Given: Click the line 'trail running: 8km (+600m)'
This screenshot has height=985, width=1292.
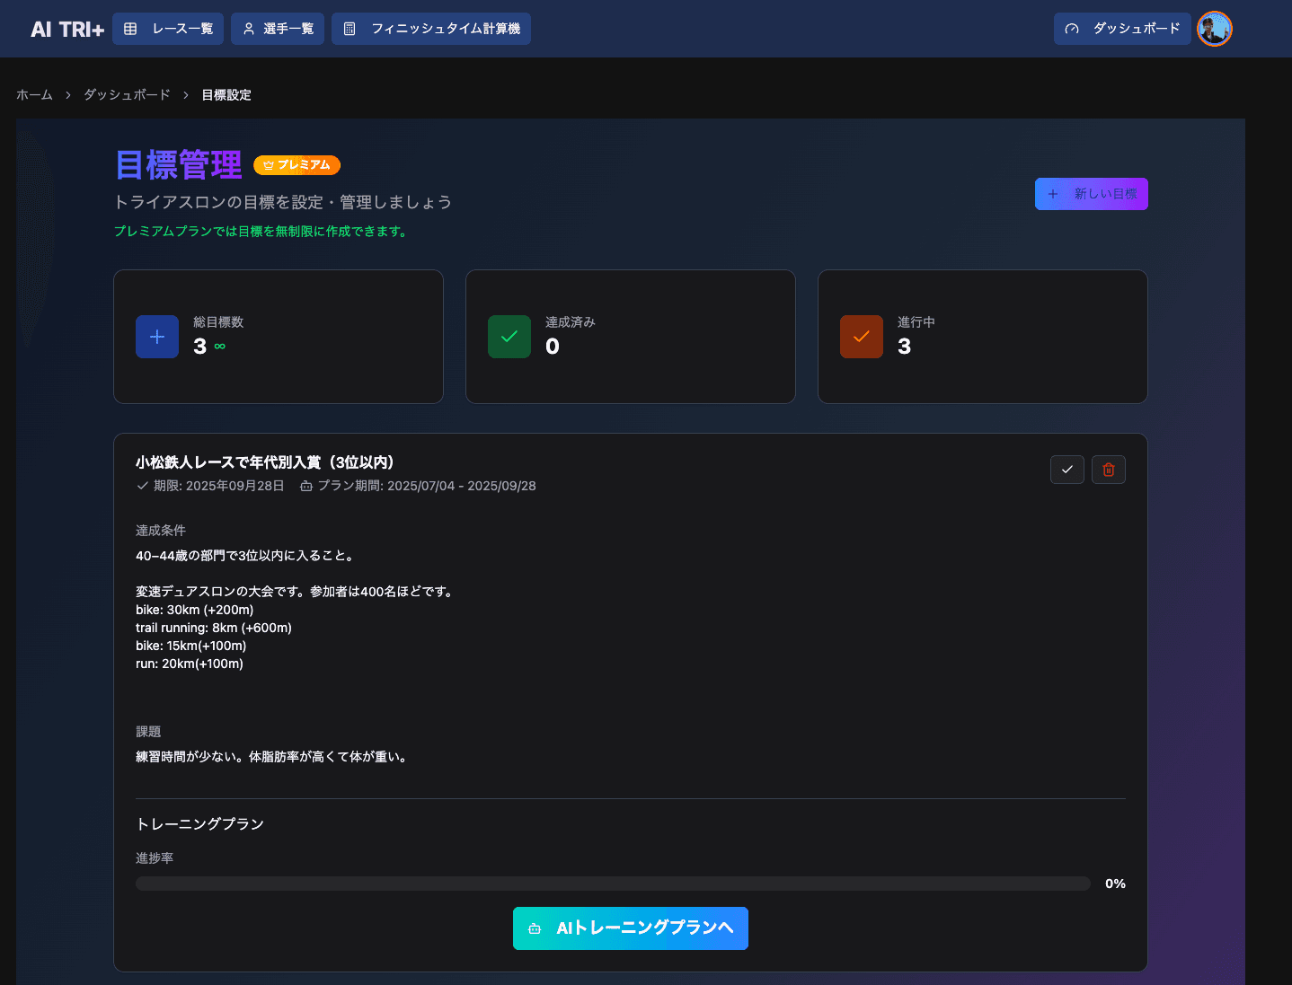Looking at the screenshot, I should pos(214,628).
